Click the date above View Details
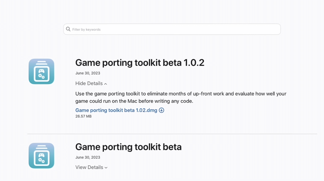324x181 pixels. pos(88,157)
